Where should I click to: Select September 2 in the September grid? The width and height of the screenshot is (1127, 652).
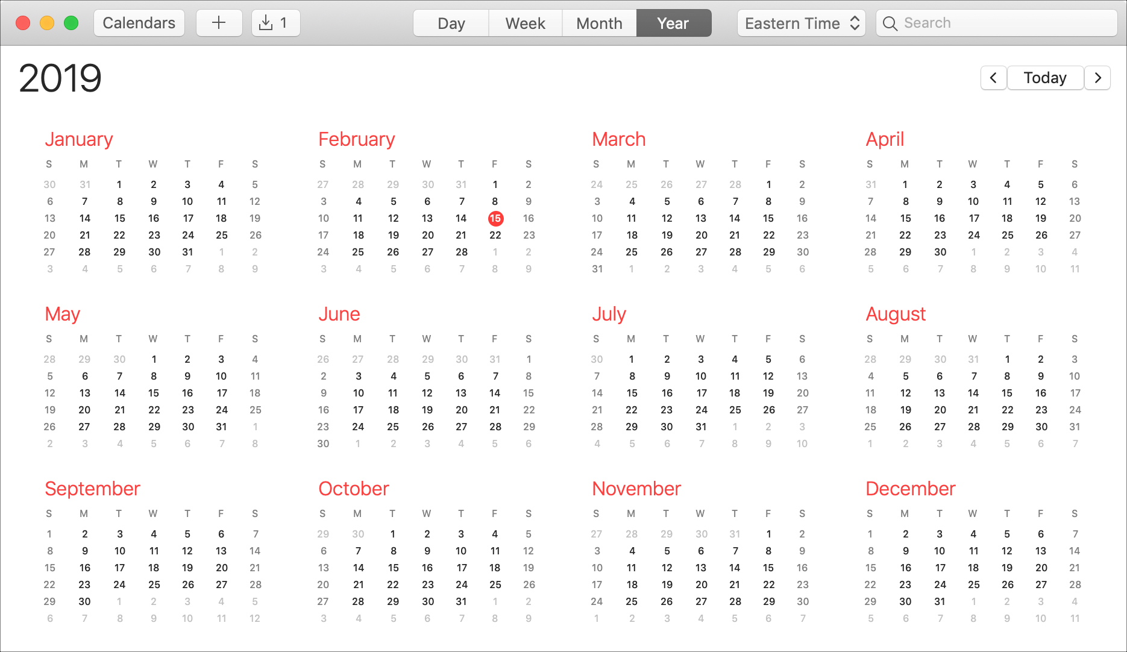85,534
